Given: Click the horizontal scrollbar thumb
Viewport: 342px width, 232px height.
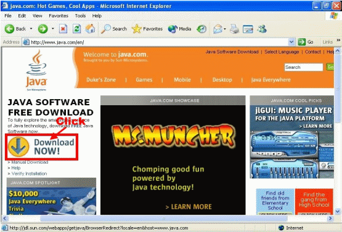Looking at the screenshot, I should point(163,218).
